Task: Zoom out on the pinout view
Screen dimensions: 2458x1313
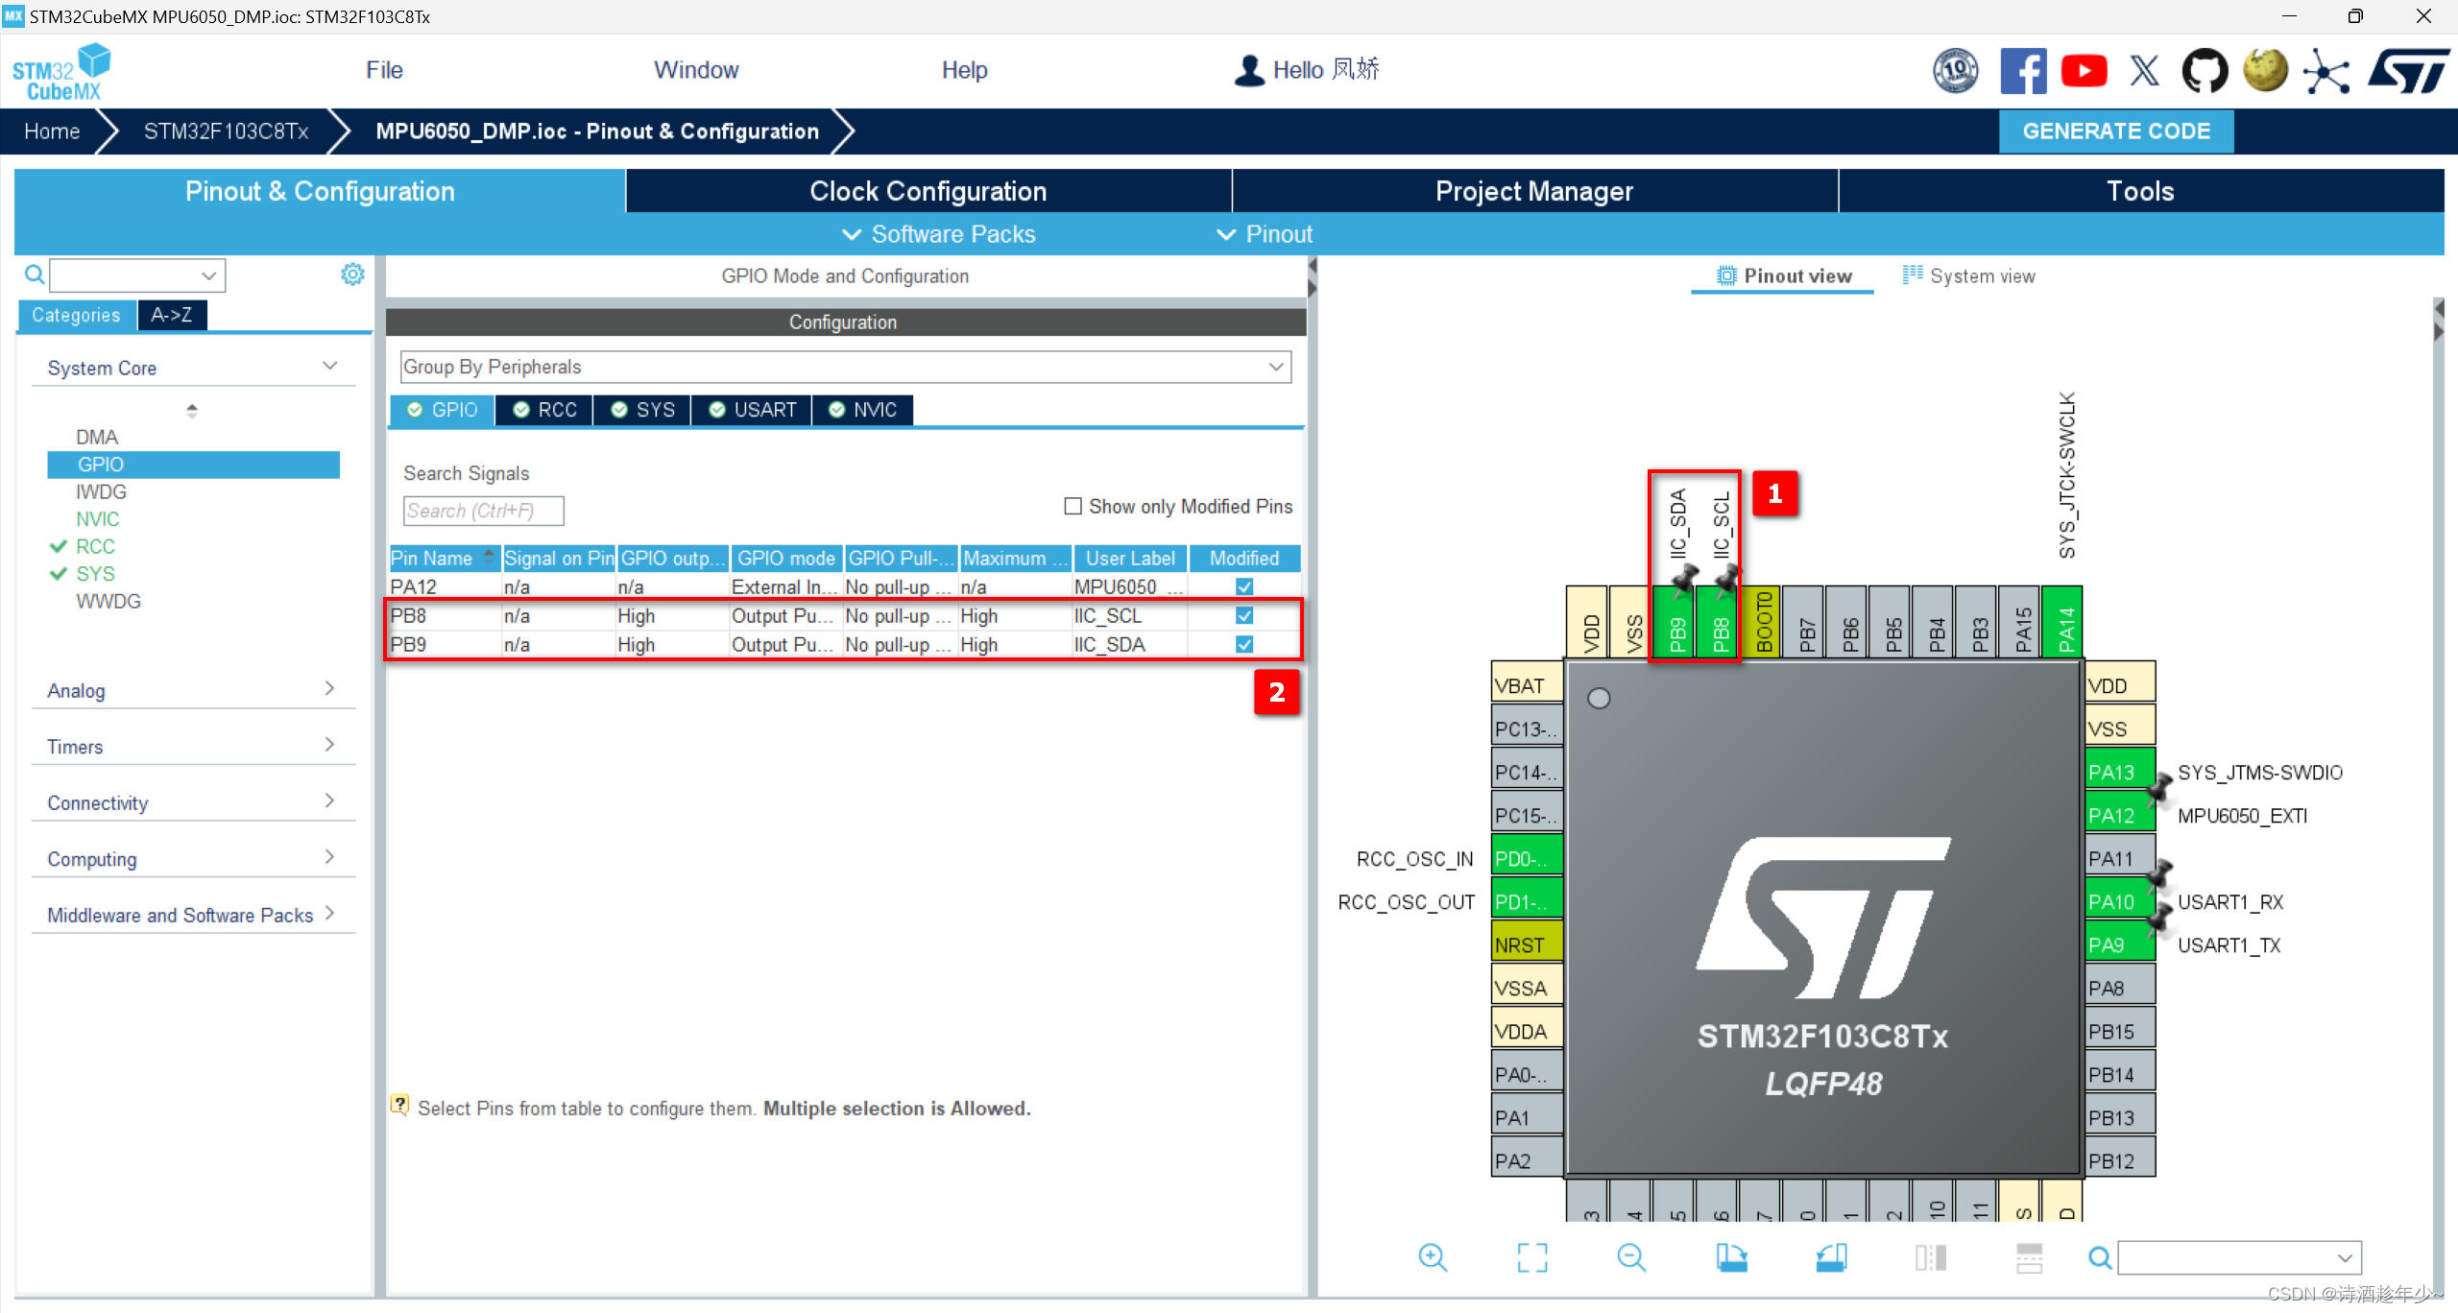Action: (1631, 1257)
